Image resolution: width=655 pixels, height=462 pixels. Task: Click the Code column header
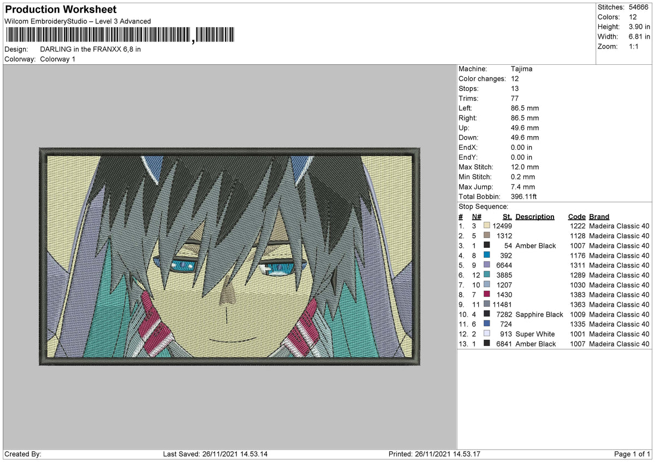576,216
